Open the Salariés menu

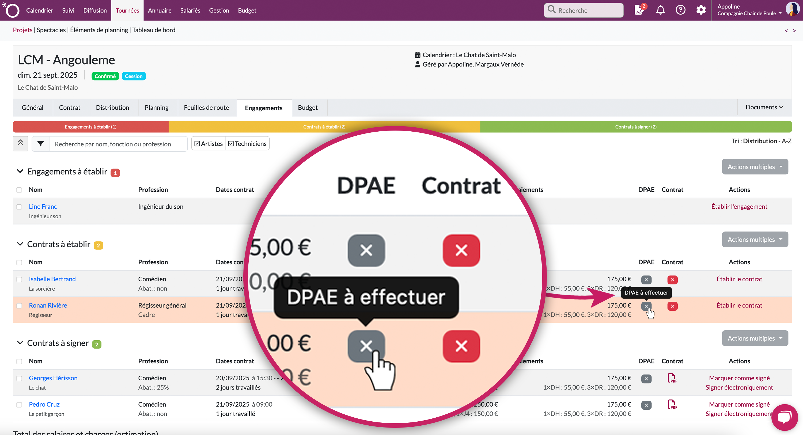click(x=190, y=10)
